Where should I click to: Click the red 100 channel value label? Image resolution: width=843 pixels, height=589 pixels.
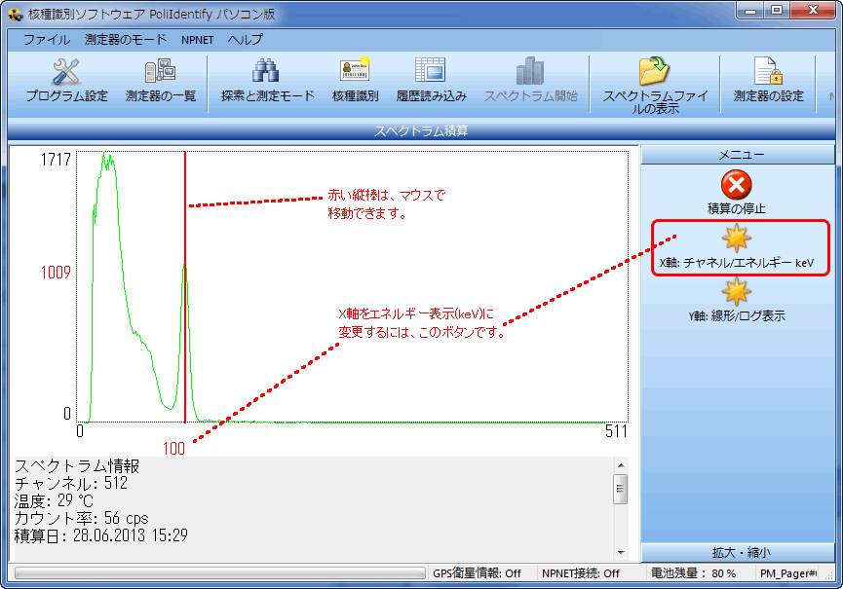173,449
